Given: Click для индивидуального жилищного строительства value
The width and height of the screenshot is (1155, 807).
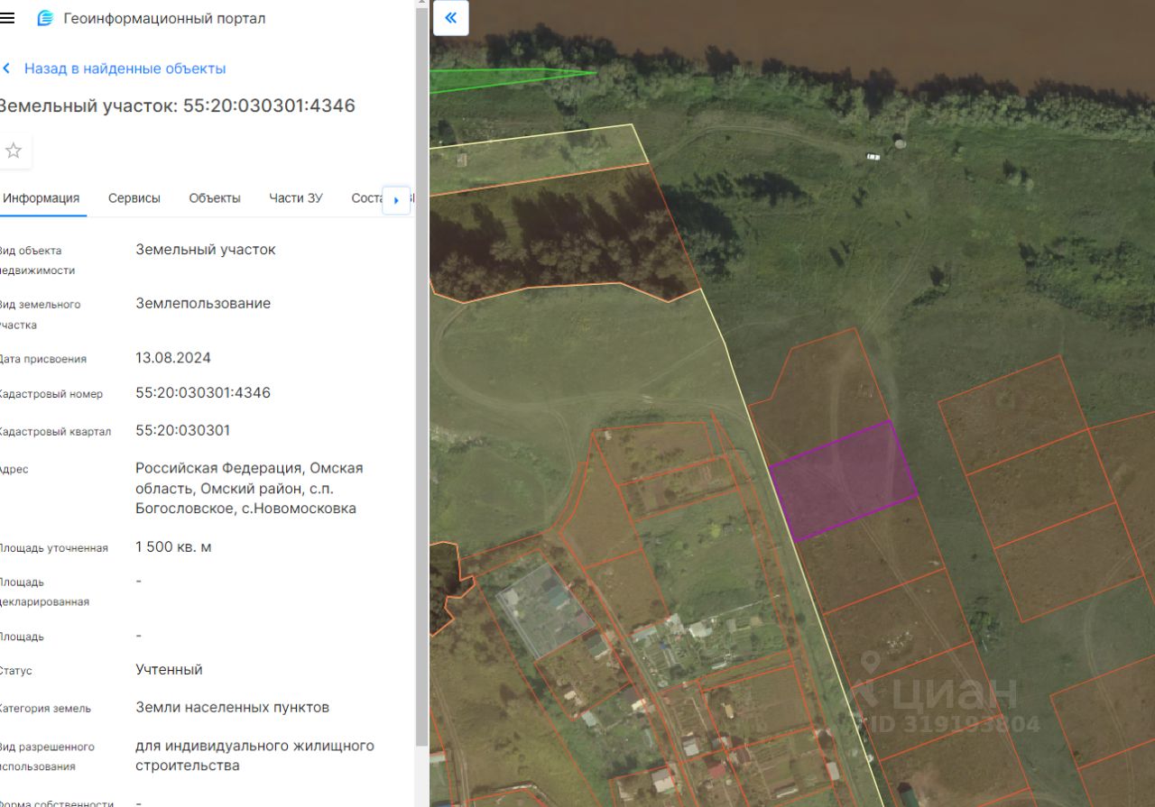Looking at the screenshot, I should pyautogui.click(x=254, y=756).
